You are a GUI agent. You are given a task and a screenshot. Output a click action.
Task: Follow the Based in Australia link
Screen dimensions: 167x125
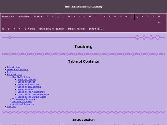pyautogui.click(x=27, y=79)
